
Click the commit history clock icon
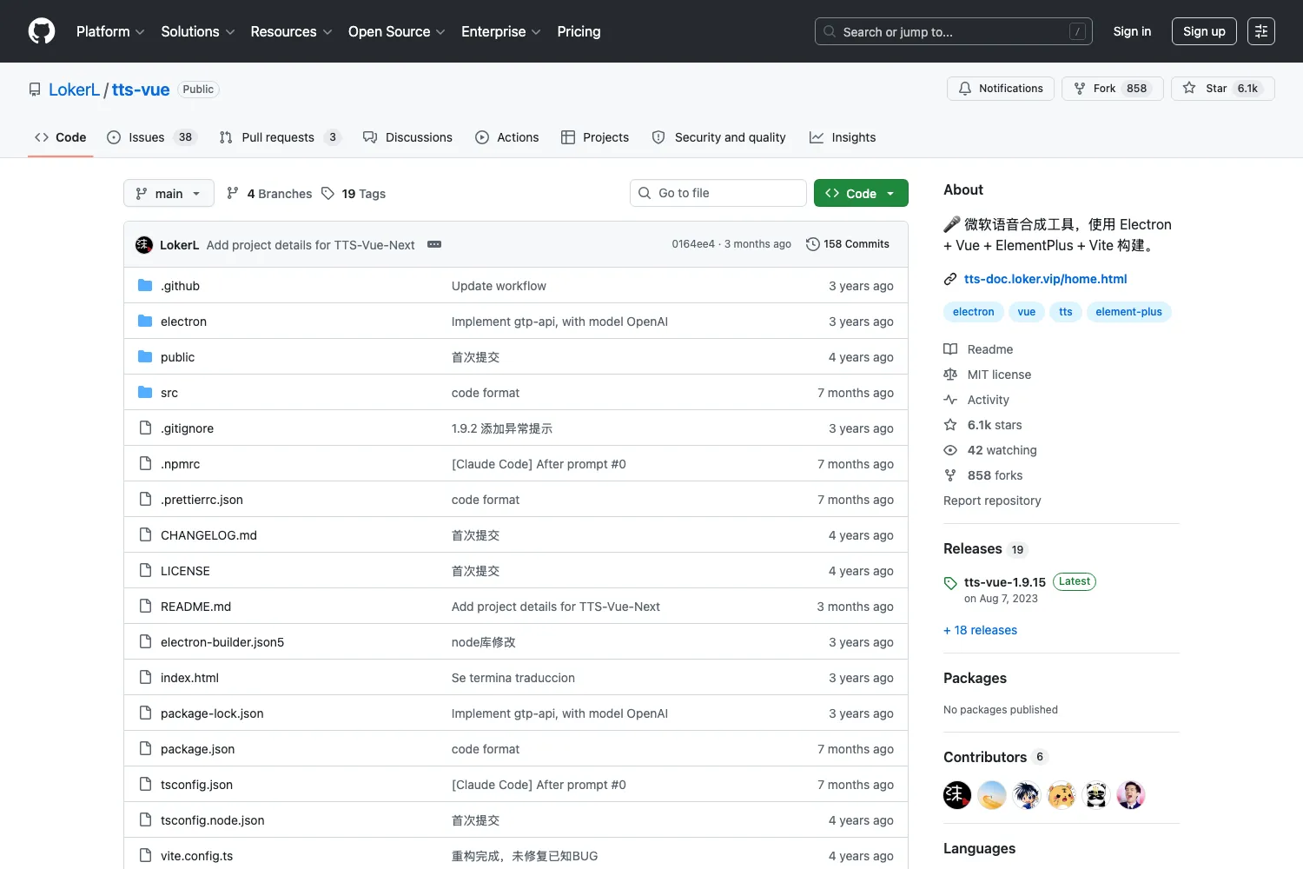click(813, 244)
